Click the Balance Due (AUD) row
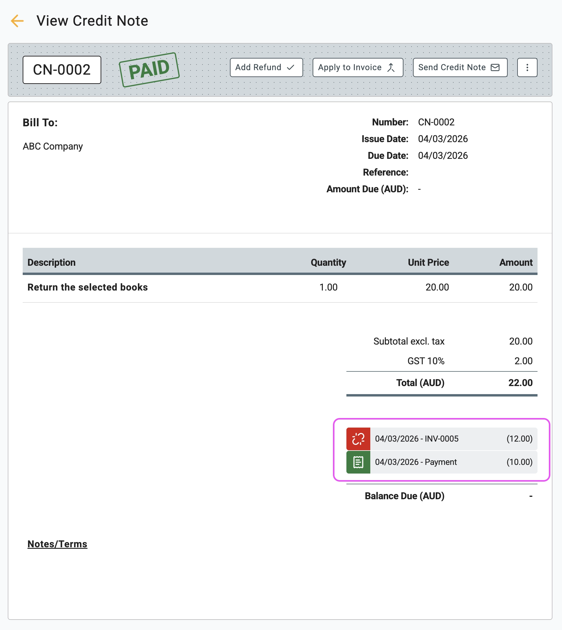The height and width of the screenshot is (630, 562). pyautogui.click(x=405, y=496)
